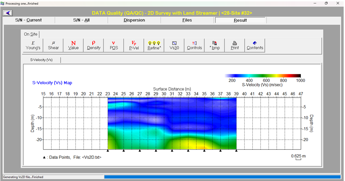
Task: Save the map as bmp
Action: click(x=214, y=45)
